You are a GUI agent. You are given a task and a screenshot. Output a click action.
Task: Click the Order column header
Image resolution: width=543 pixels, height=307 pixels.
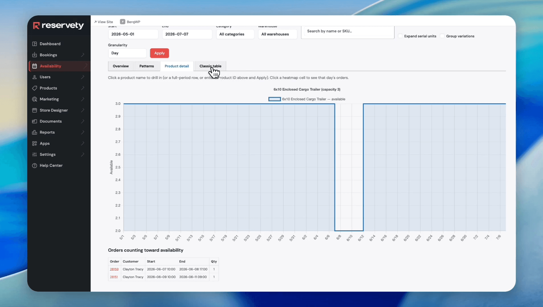coord(115,262)
